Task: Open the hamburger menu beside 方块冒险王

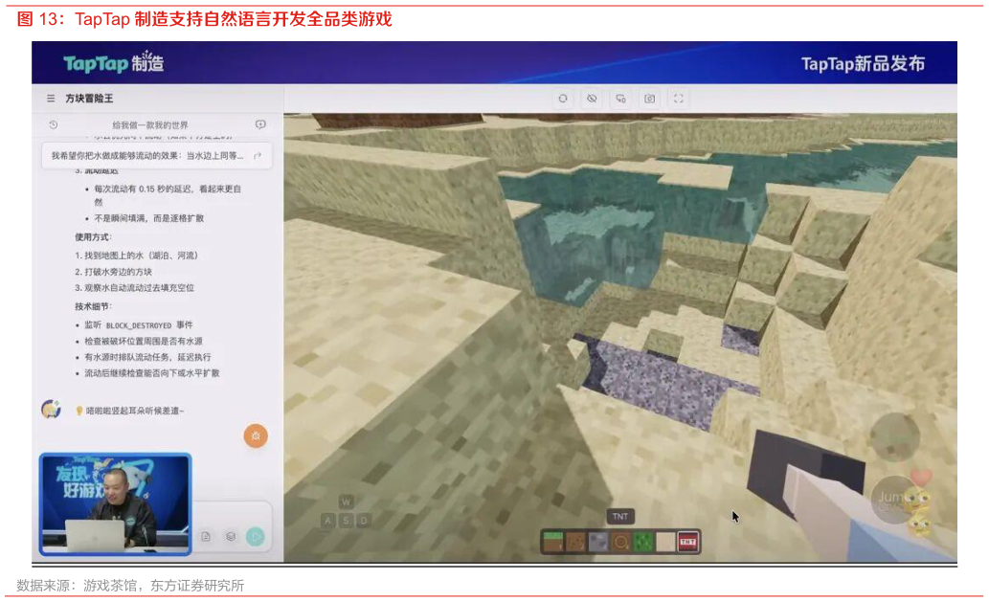Action: coord(51,99)
